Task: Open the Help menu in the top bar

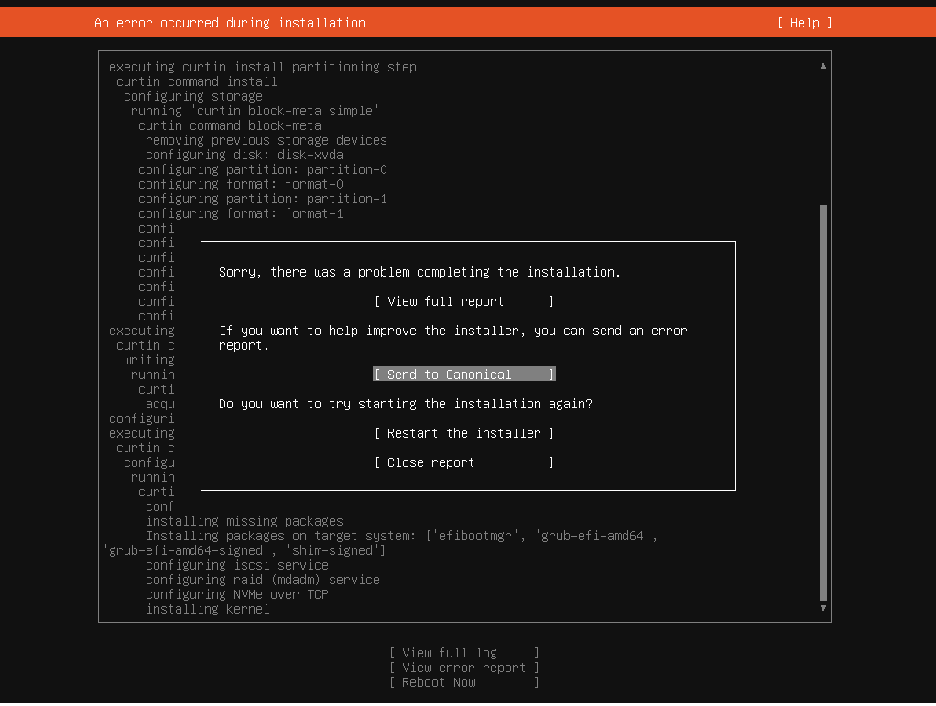Action: [804, 22]
